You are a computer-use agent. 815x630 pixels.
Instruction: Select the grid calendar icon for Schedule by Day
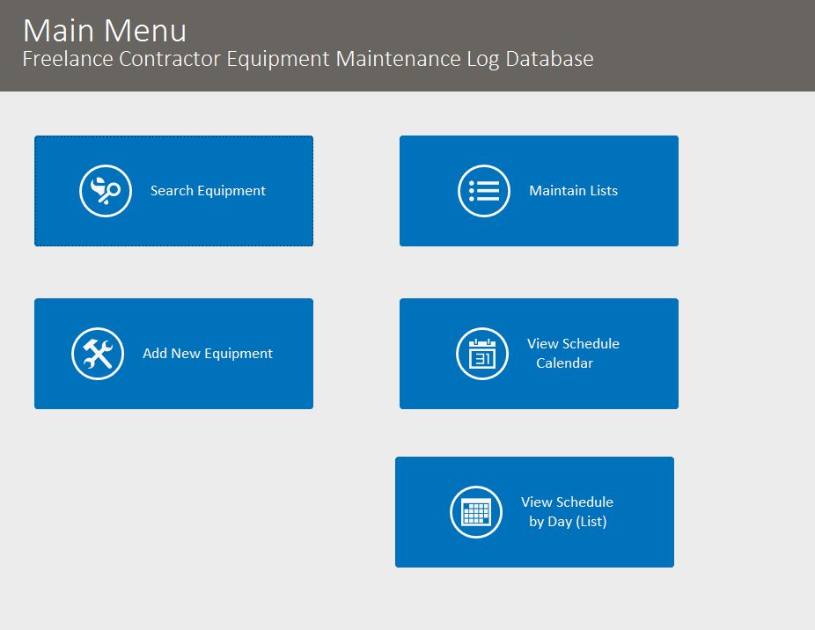click(476, 511)
